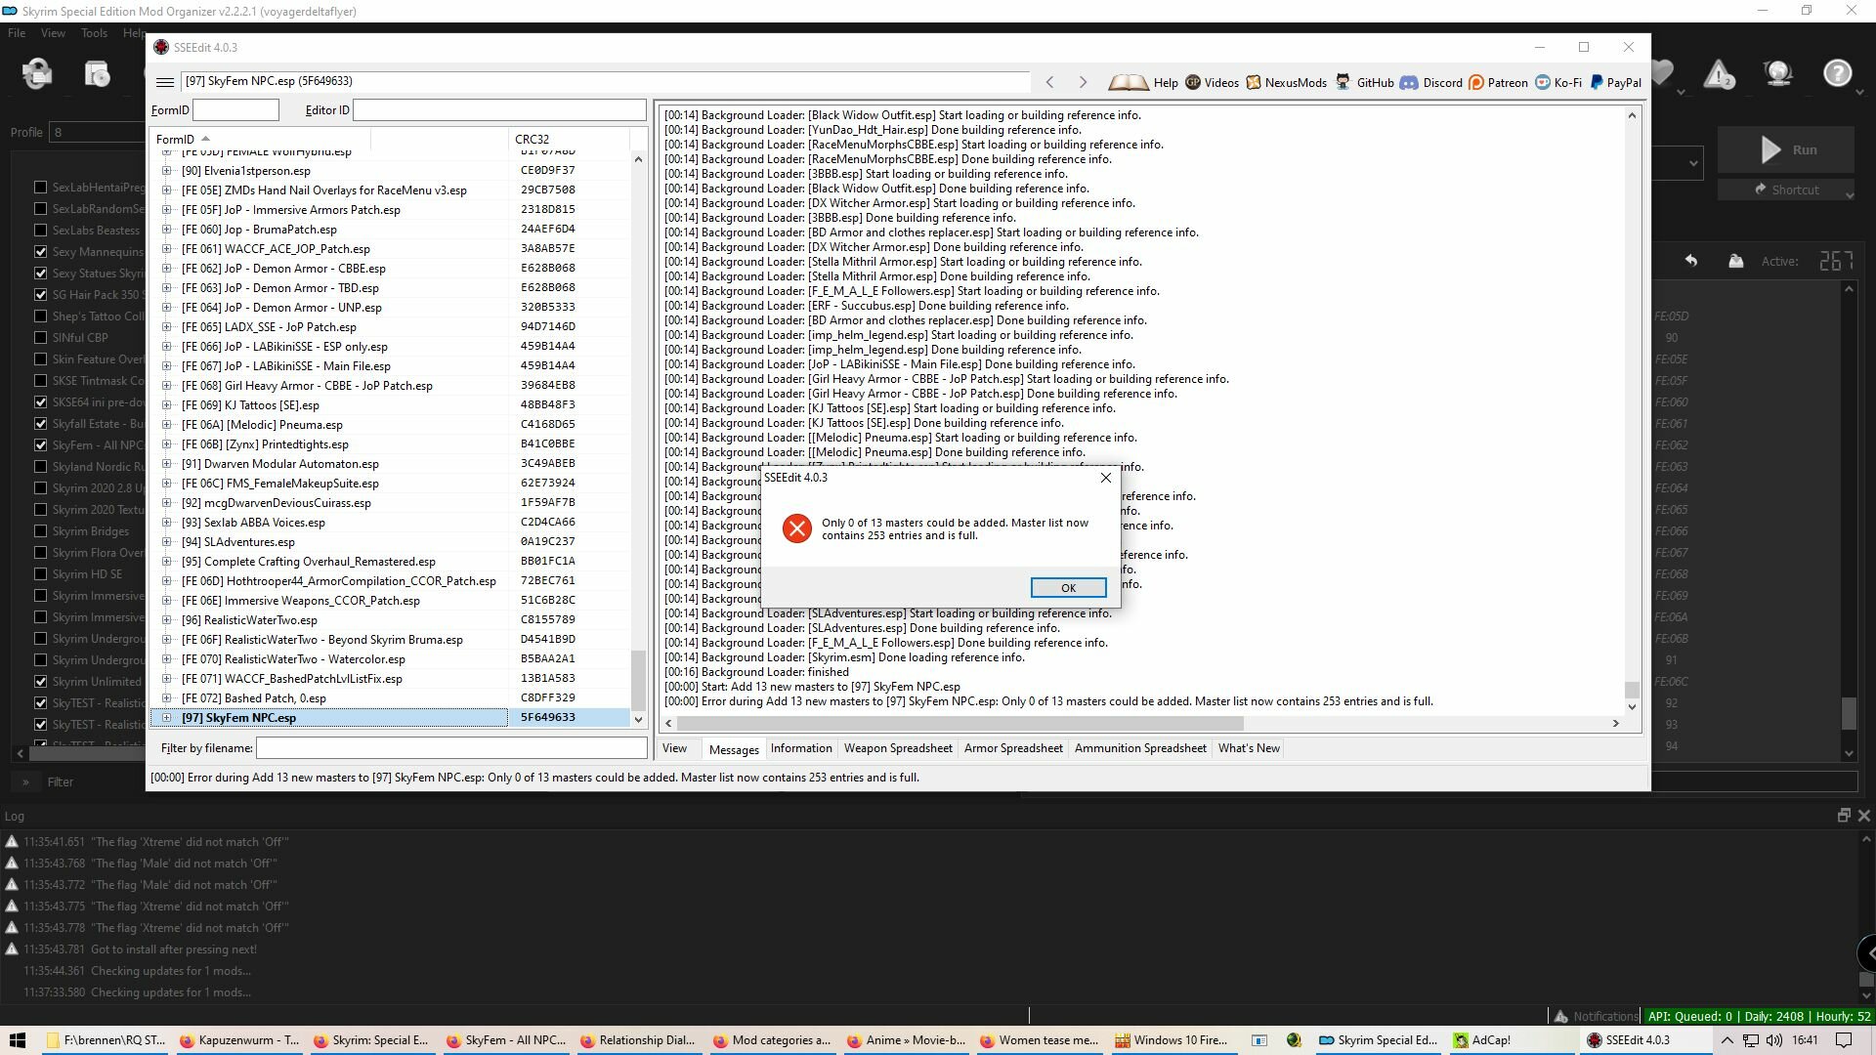Switch to the View tab
1876x1055 pixels.
point(674,748)
